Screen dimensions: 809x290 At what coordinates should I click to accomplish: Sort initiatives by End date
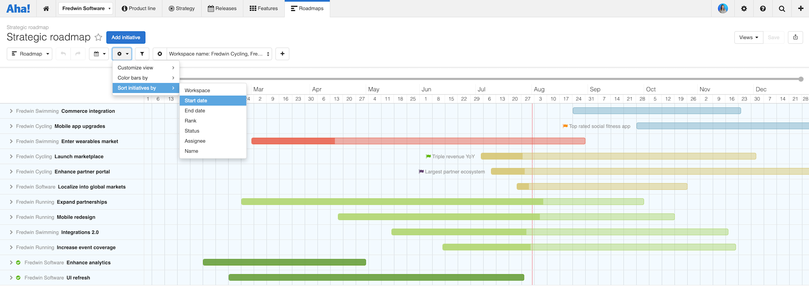pyautogui.click(x=213, y=111)
